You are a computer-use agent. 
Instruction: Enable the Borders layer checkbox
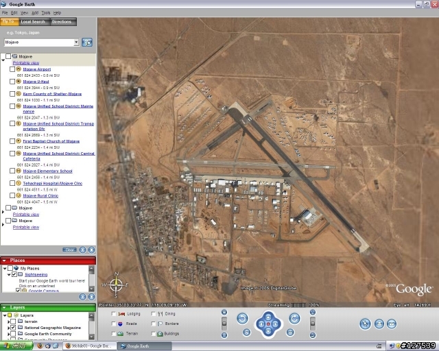pos(154,324)
